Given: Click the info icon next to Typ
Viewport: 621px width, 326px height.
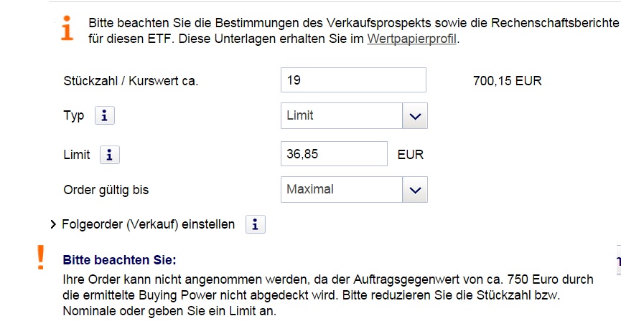Looking at the screenshot, I should click(x=104, y=116).
